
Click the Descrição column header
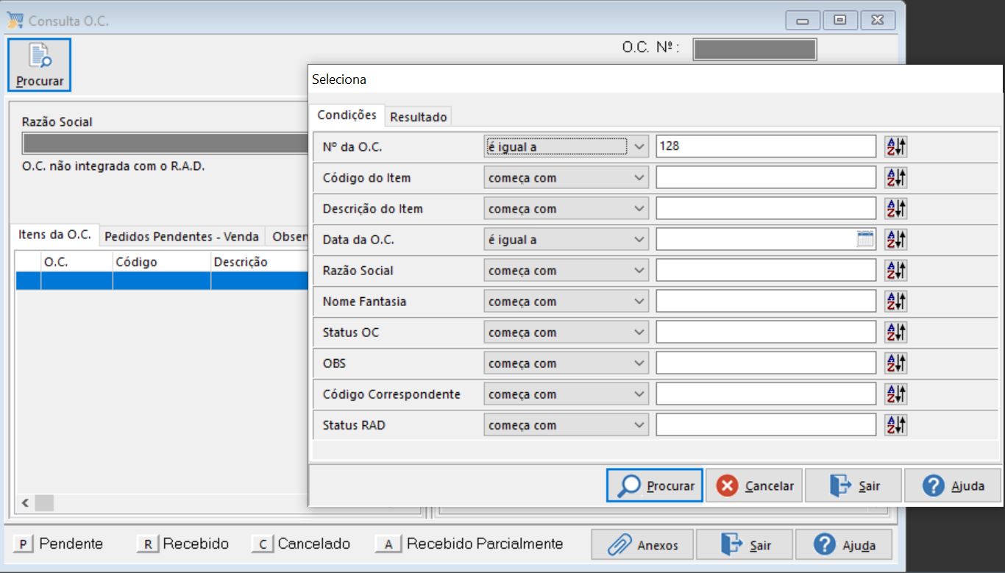click(259, 262)
